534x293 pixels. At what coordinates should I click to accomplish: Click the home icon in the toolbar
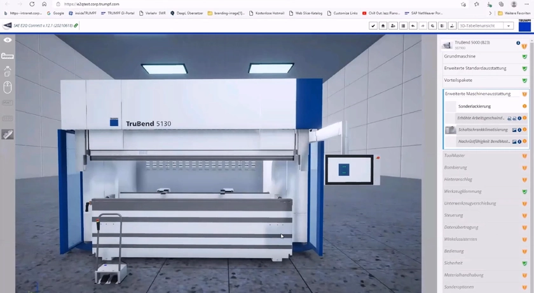[383, 26]
